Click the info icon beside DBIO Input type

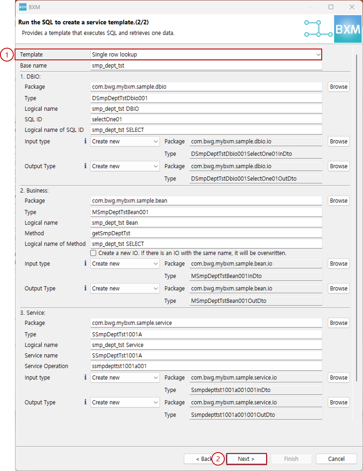point(85,142)
